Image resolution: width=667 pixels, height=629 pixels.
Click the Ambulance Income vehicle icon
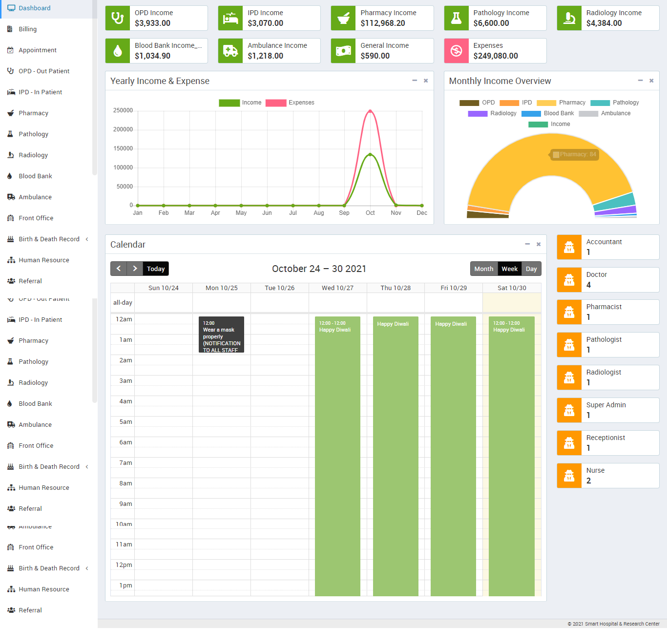coord(230,51)
